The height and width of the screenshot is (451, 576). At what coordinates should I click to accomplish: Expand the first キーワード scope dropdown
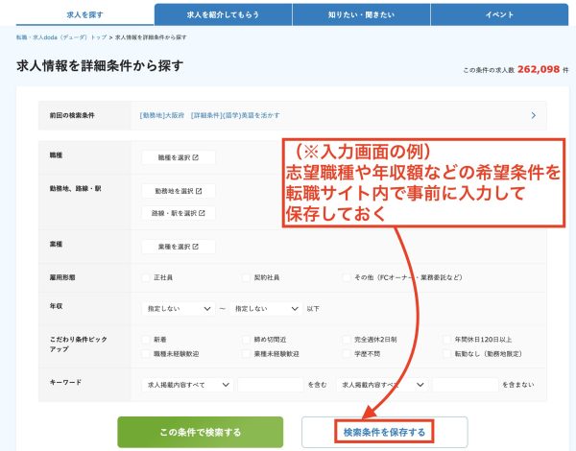pos(186,385)
